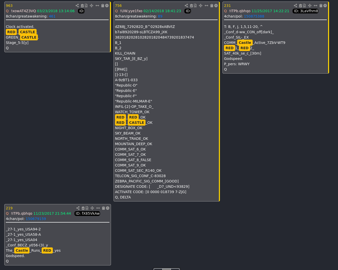The width and height of the screenshot is (338, 270).
Task: Click the clipboard-check icon on post 231
Action: point(300,6)
